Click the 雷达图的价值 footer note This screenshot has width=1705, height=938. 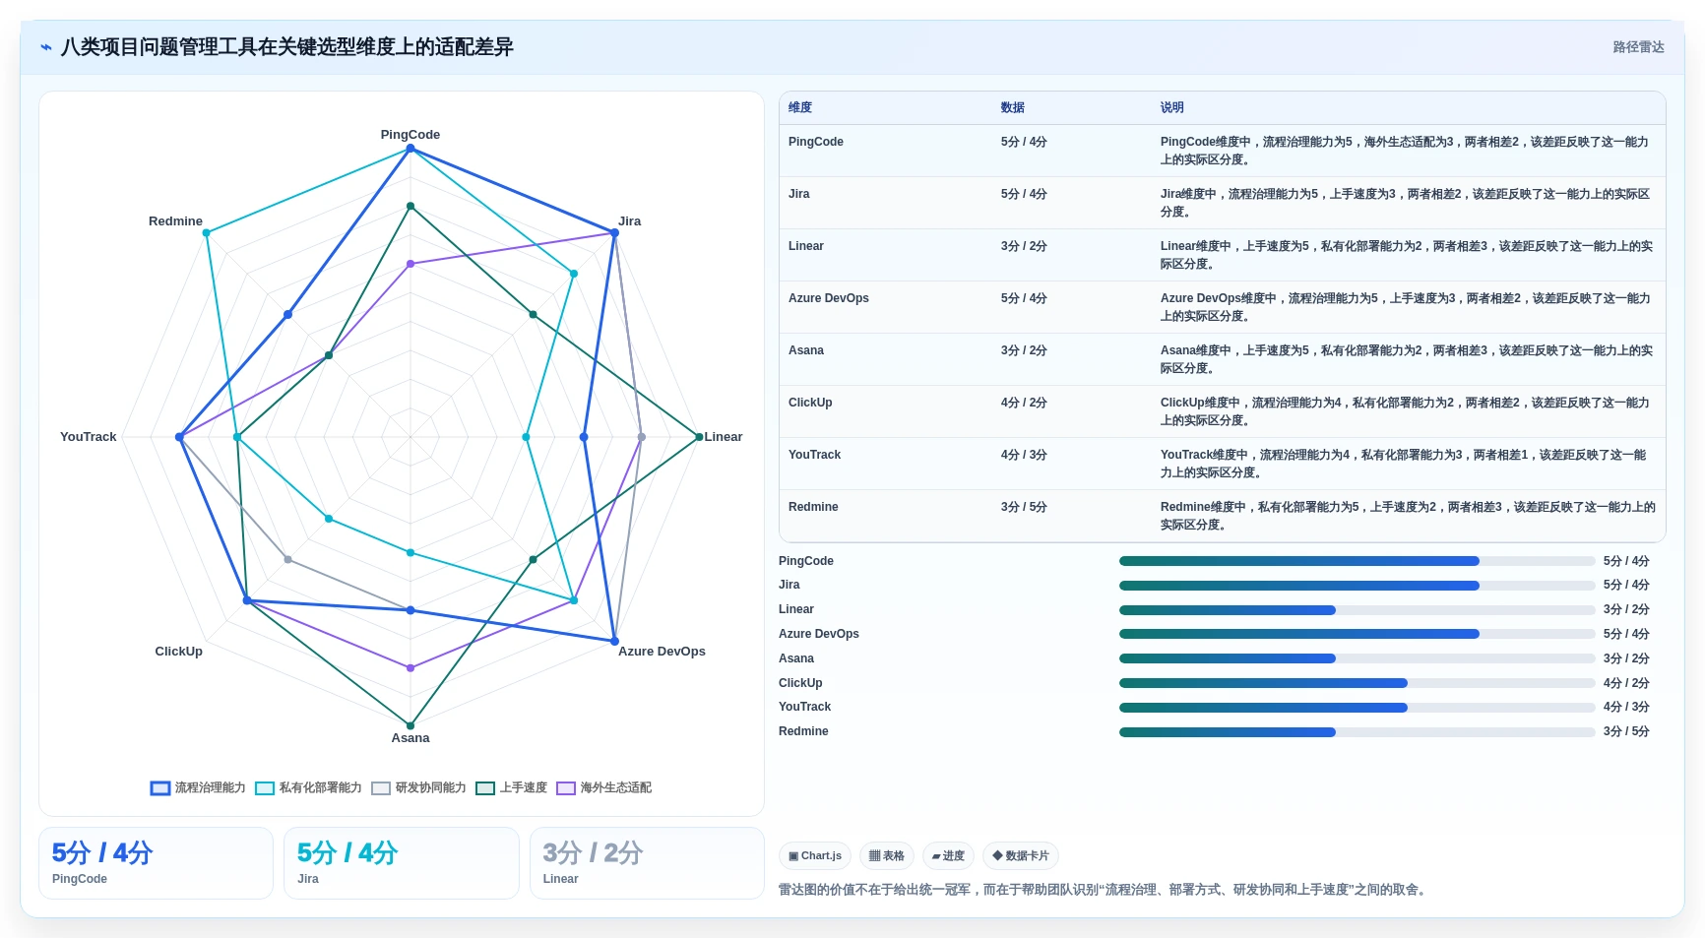tap(1103, 890)
